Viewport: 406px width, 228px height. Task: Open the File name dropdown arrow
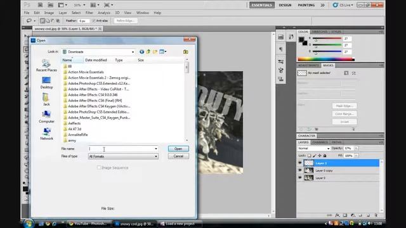click(x=156, y=149)
